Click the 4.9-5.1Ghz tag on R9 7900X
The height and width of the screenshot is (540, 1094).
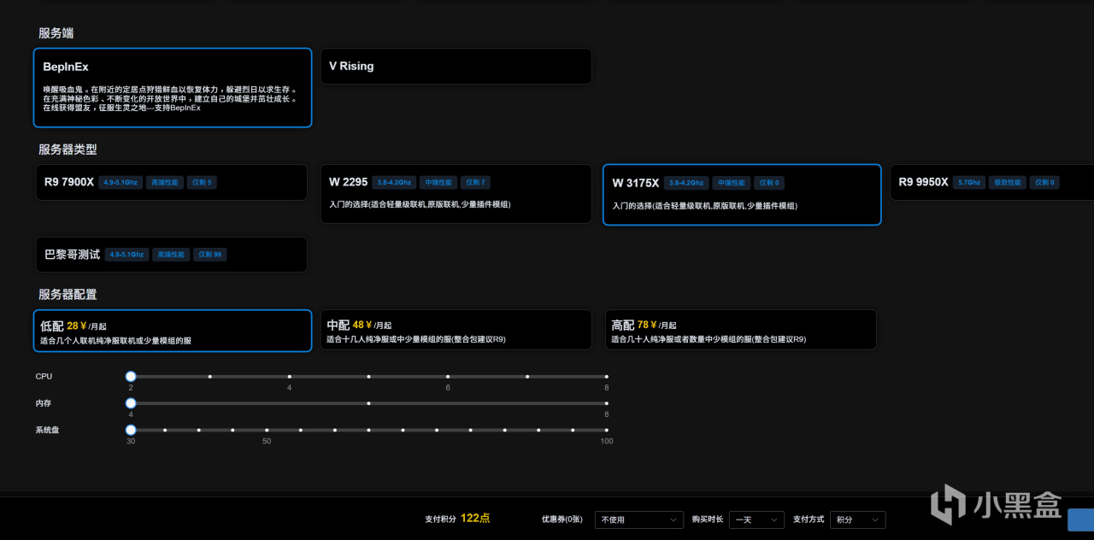(x=121, y=182)
